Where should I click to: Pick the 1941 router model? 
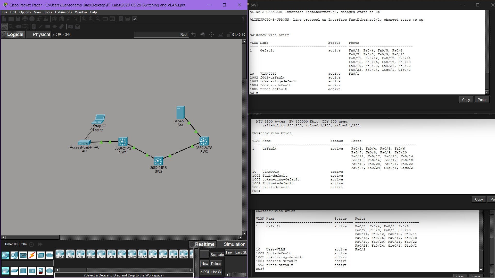click(101, 254)
